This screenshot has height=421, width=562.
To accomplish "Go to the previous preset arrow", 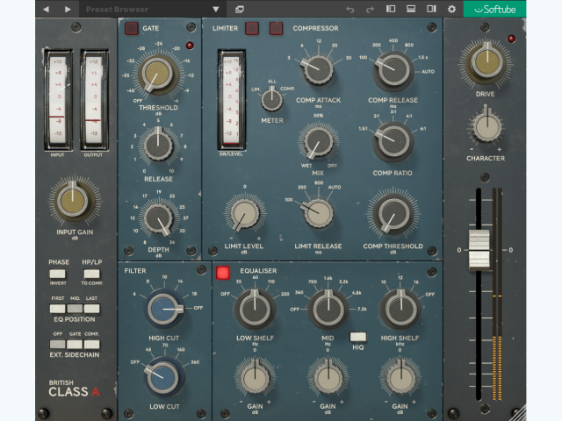I will [46, 10].
